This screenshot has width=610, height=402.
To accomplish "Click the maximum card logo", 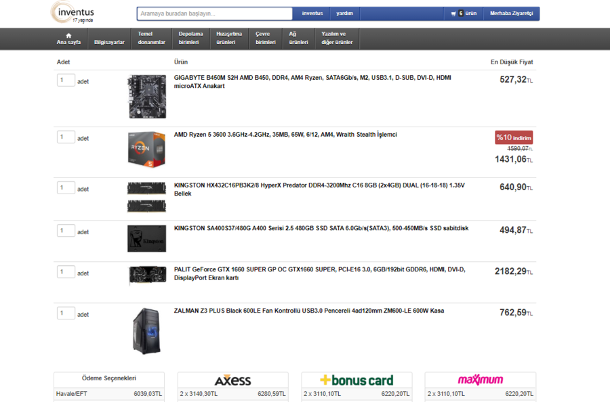I will click(480, 380).
